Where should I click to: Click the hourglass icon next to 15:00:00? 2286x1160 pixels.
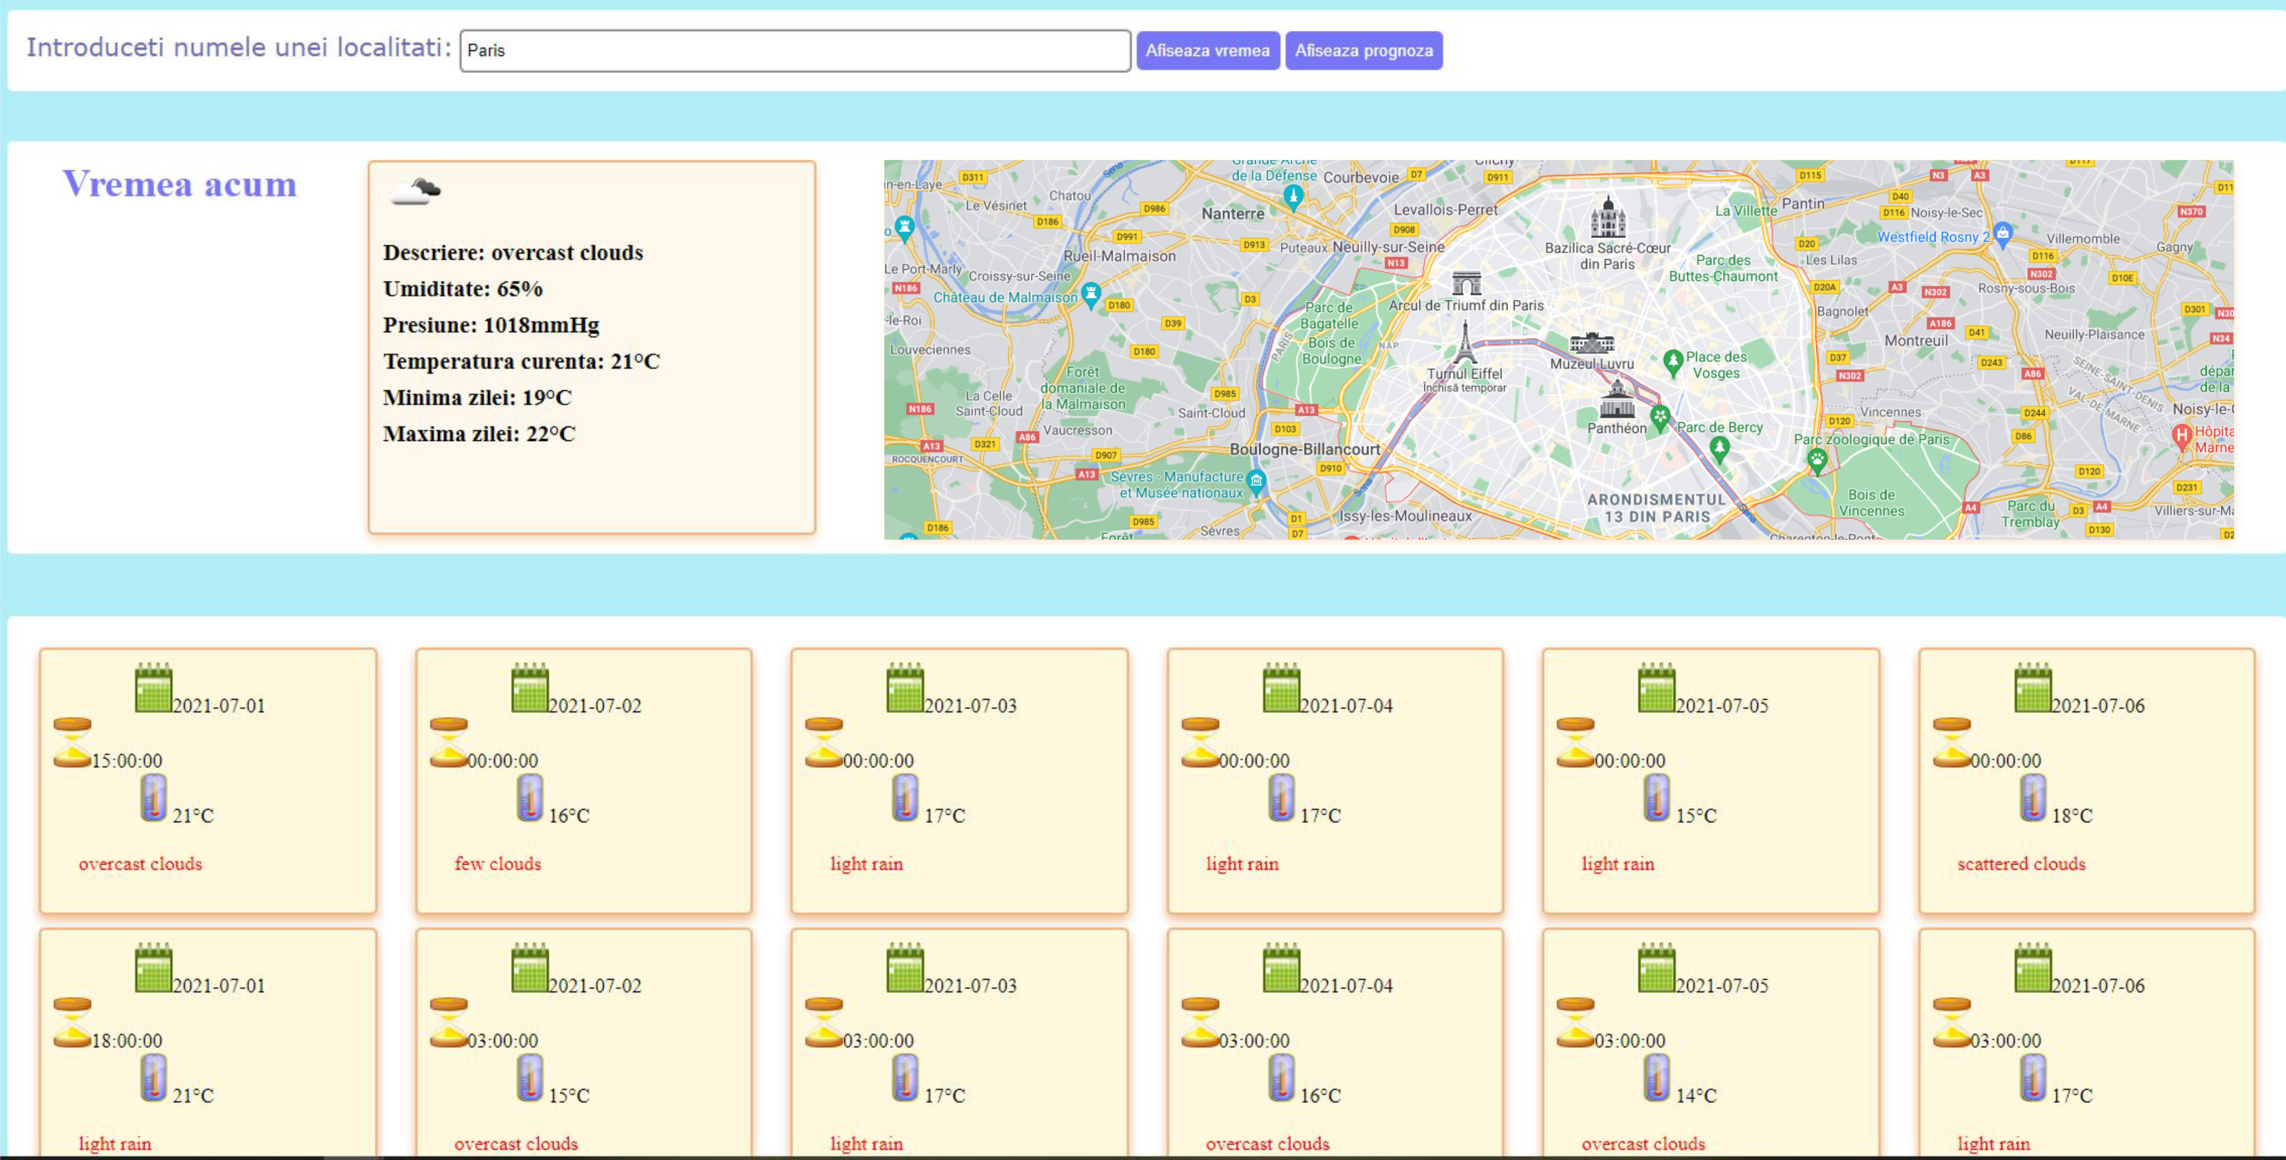click(x=72, y=742)
